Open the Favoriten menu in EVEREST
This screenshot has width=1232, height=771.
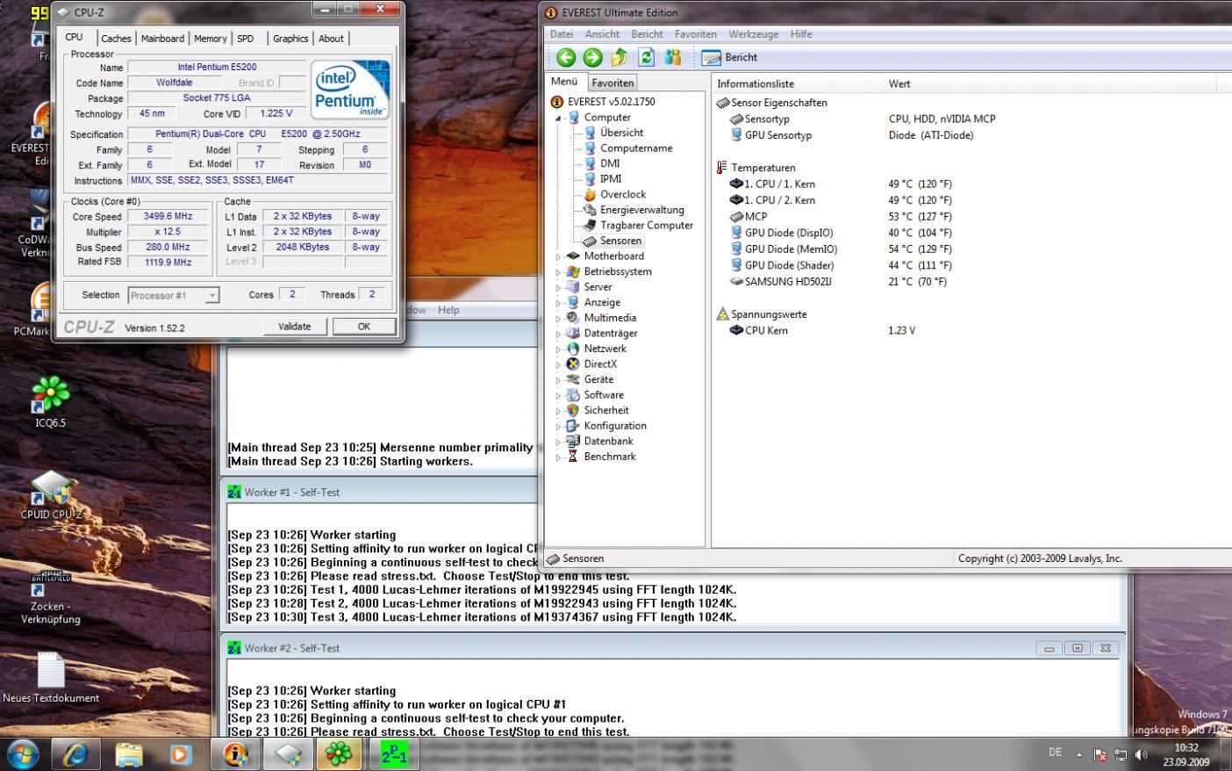tap(695, 34)
